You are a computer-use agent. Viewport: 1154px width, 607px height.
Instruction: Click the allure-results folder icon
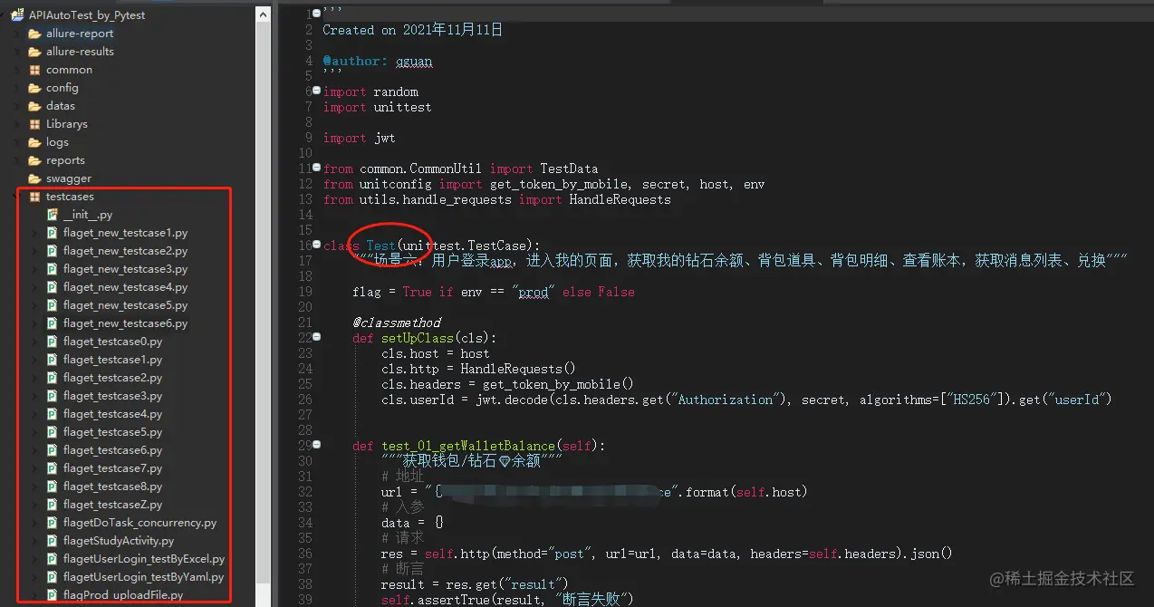point(34,52)
